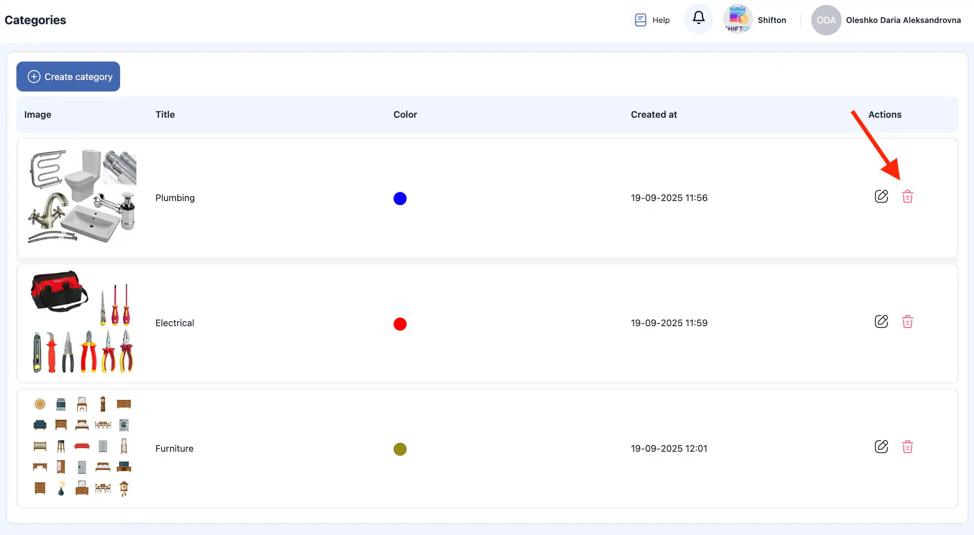Delete the Electrical category
Screen dimensions: 974x535
[907, 322]
